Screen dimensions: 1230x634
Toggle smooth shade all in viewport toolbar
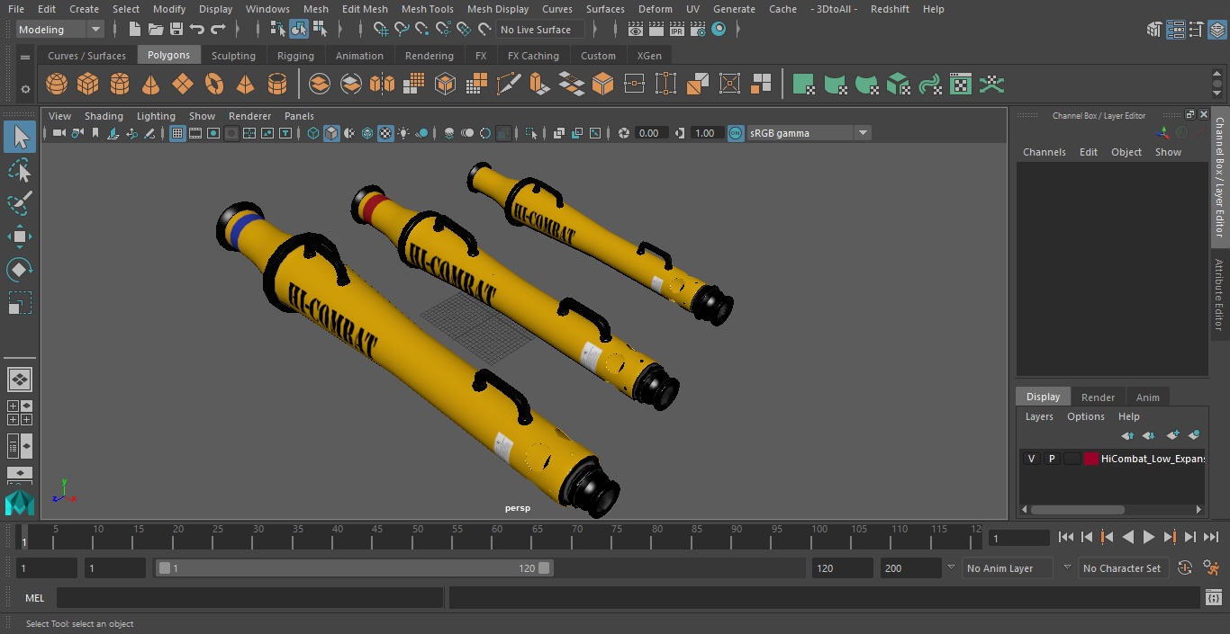click(331, 133)
